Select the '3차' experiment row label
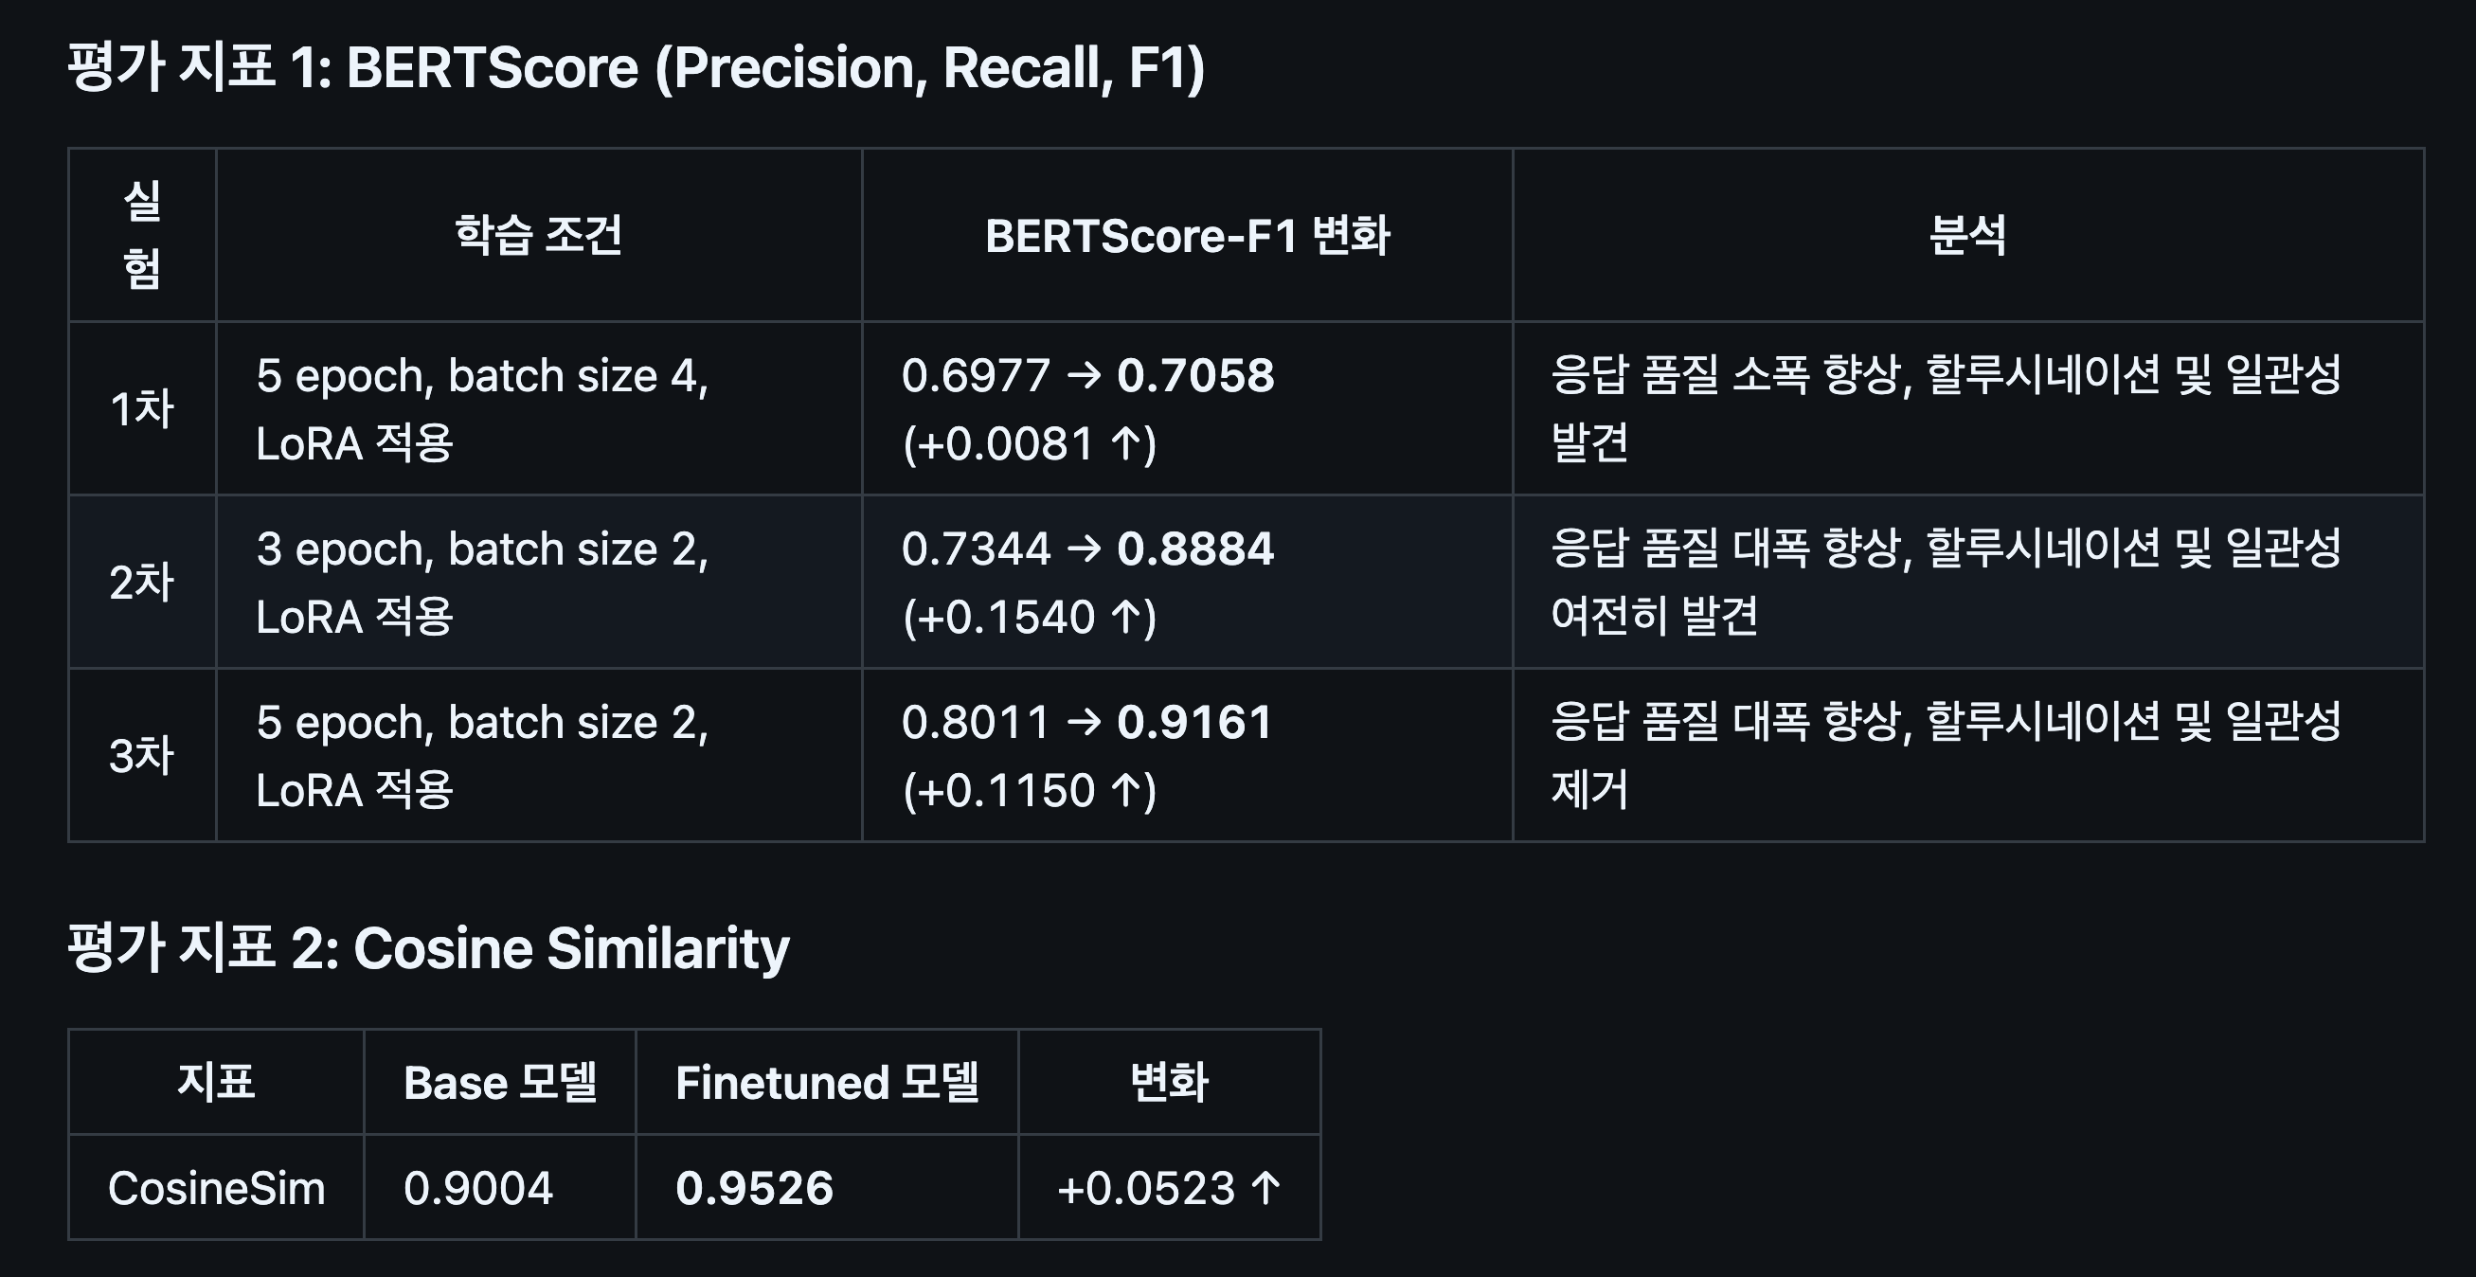The height and width of the screenshot is (1277, 2476). point(142,755)
